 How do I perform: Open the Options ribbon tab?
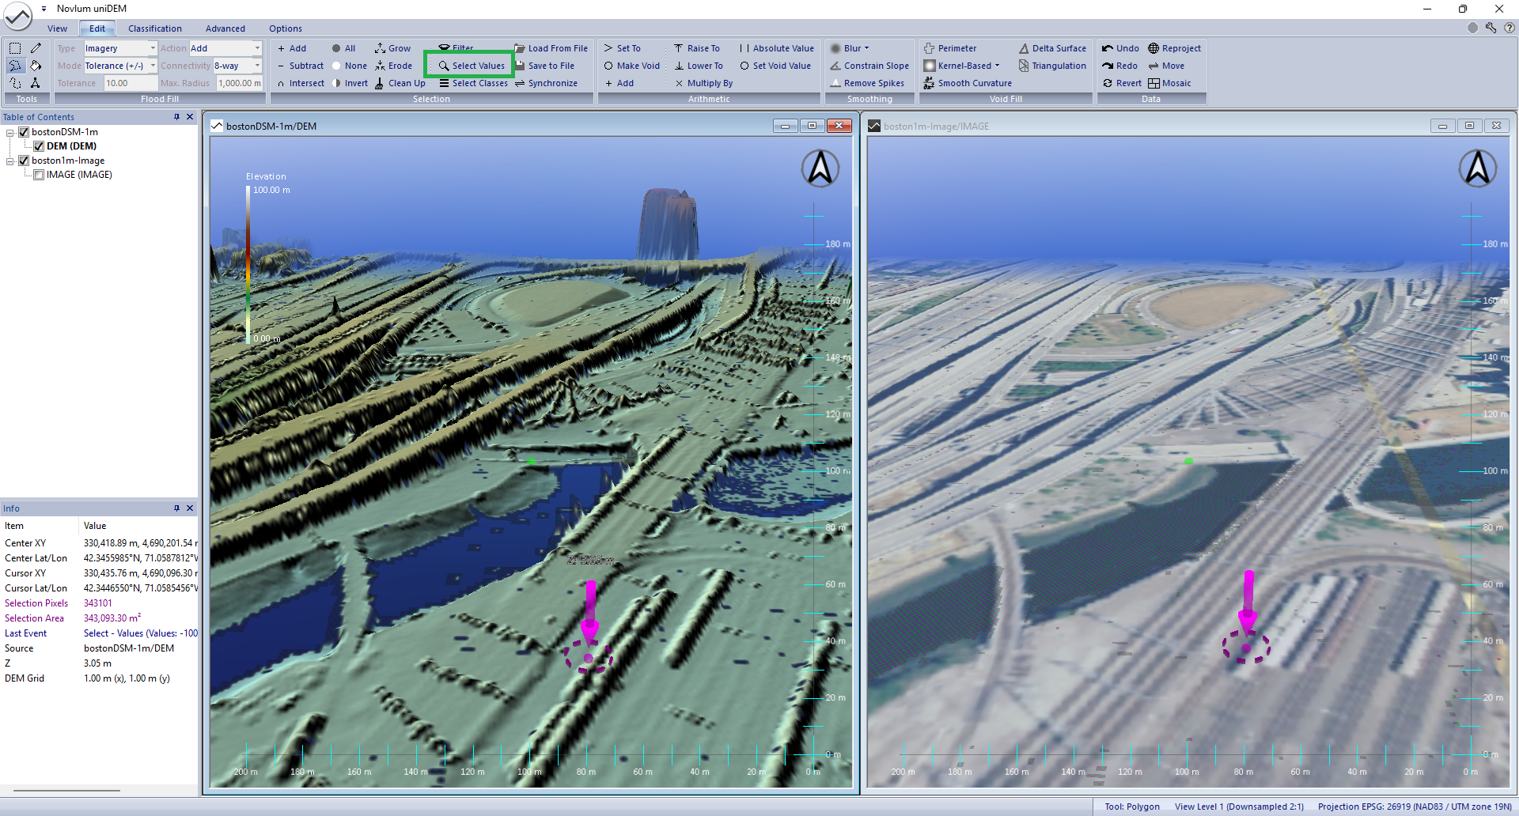pos(286,28)
